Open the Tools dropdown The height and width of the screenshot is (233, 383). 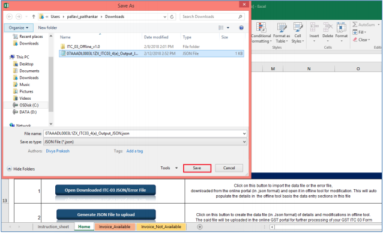tap(169, 168)
